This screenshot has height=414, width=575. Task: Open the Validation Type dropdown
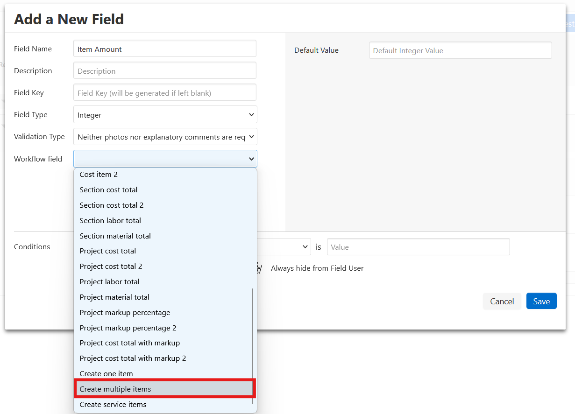(x=165, y=137)
